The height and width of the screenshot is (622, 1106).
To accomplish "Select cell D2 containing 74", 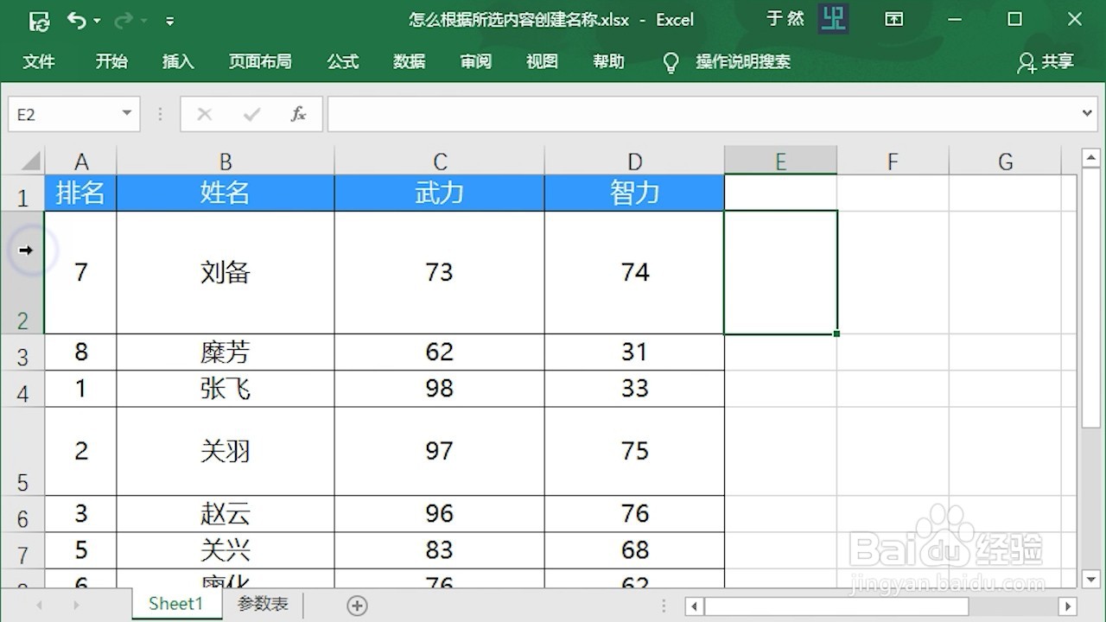I will tap(635, 272).
